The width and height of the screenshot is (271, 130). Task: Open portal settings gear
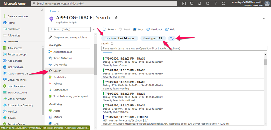click(x=207, y=3)
